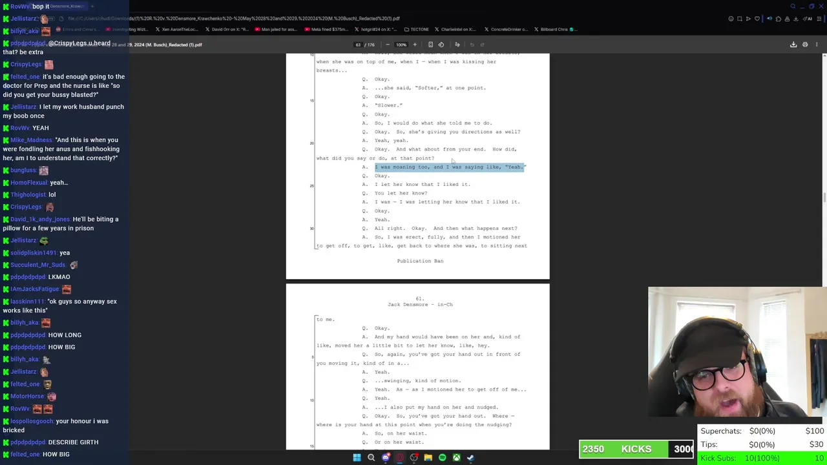Click the 2350 KICKS goal progress bar
Image resolution: width=827 pixels, height=465 pixels.
coord(636,449)
